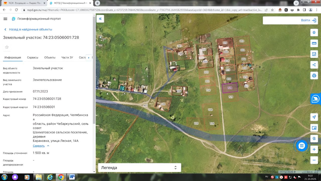Click the volume icon in system tray
321x181 pixels.
(x=295, y=177)
